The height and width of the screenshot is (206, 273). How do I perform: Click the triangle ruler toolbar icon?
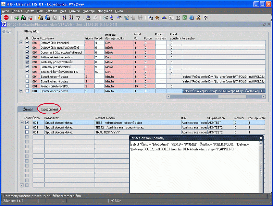(x=164, y=18)
